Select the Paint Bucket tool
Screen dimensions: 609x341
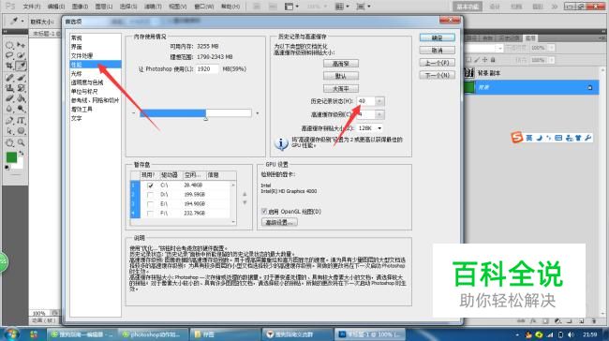coord(21,98)
